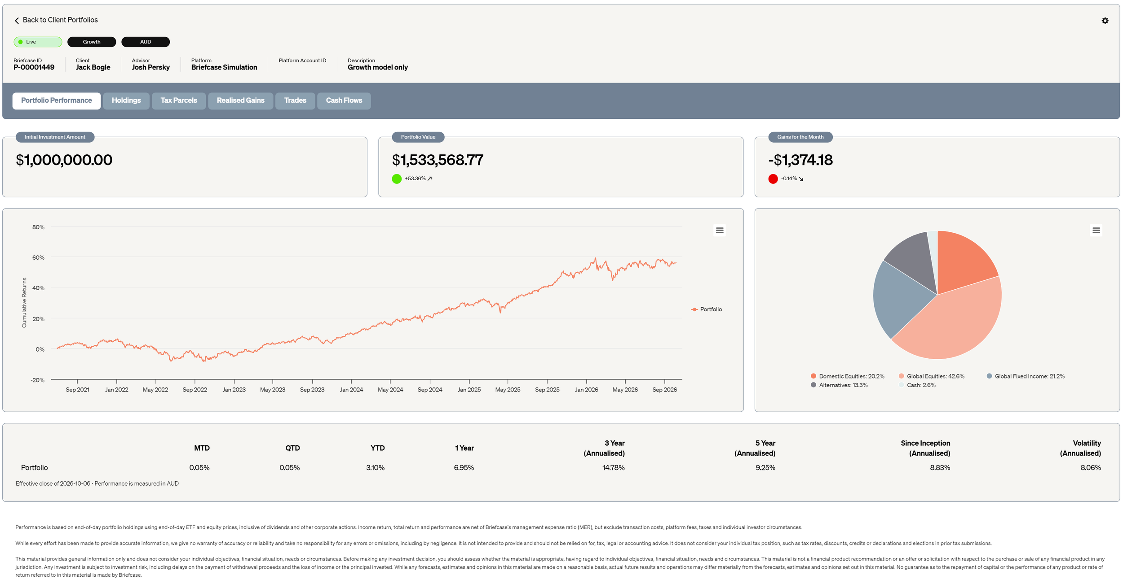Viewport: 1123px width, 583px height.
Task: Open the Tax Parcels tab
Action: [x=179, y=101]
